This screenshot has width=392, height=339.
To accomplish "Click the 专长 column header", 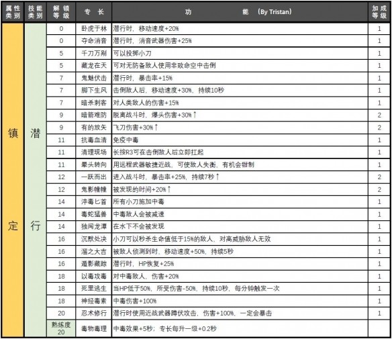I will pyautogui.click(x=94, y=12).
